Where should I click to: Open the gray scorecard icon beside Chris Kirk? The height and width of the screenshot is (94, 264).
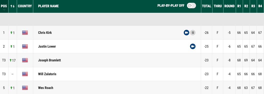click(x=193, y=33)
